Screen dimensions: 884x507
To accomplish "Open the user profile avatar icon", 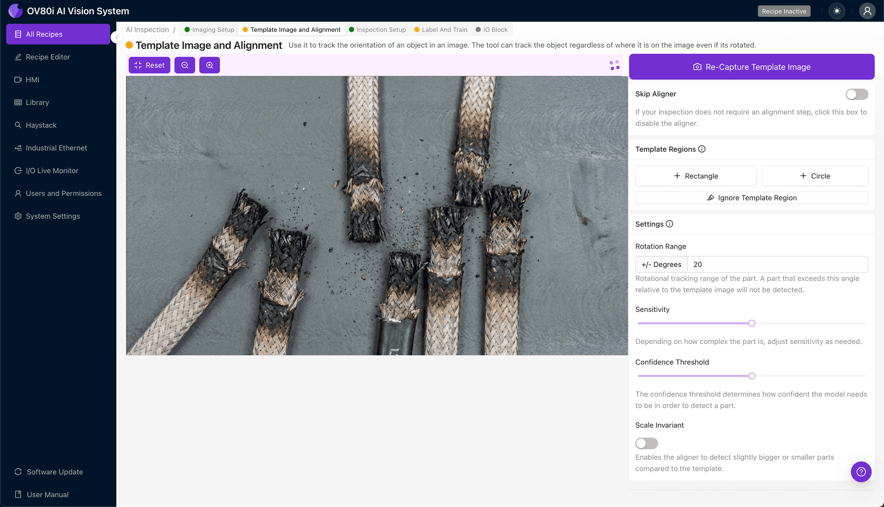I will pyautogui.click(x=867, y=11).
